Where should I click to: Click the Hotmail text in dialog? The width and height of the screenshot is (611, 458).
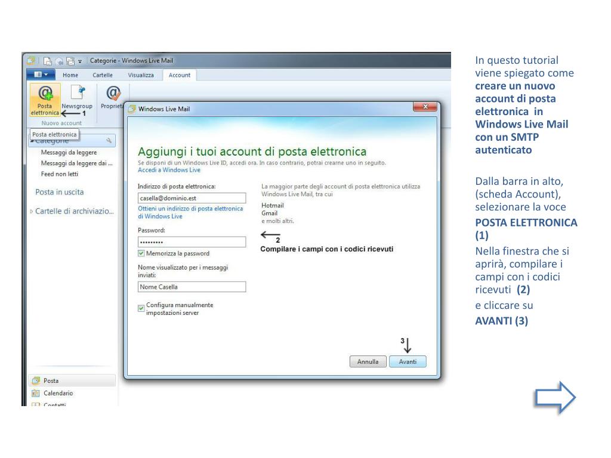[x=272, y=205]
